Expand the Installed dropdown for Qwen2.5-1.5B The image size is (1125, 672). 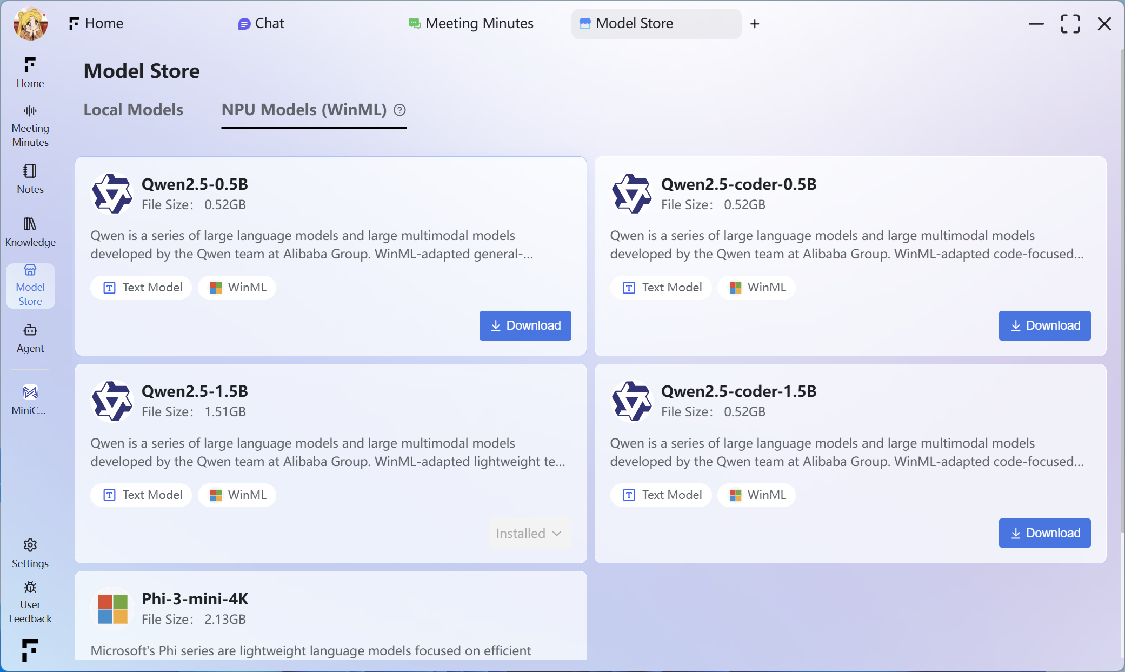click(529, 534)
